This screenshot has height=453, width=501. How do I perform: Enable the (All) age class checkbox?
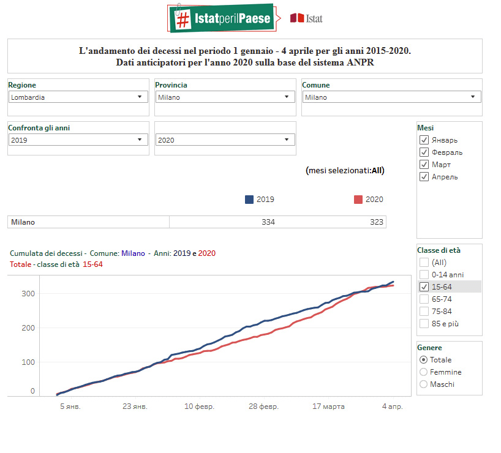tap(424, 262)
